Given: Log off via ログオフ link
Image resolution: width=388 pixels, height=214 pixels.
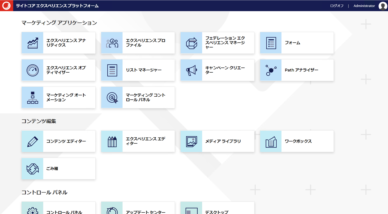Looking at the screenshot, I should click(x=337, y=6).
